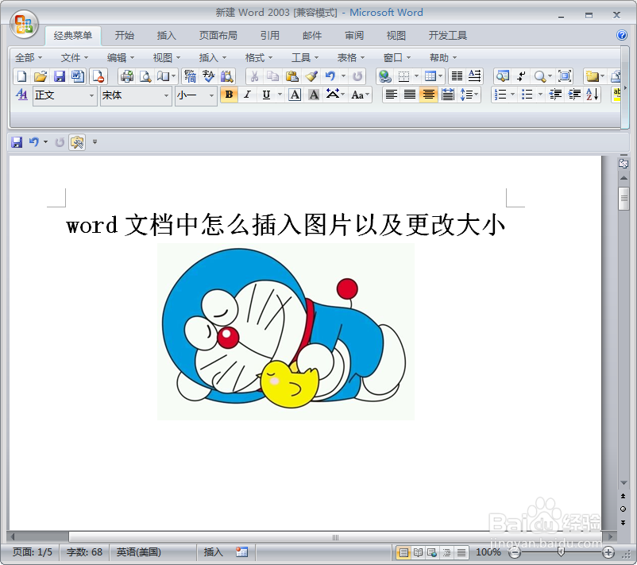Open the 格式 classic menu
The width and height of the screenshot is (637, 565).
[258, 58]
